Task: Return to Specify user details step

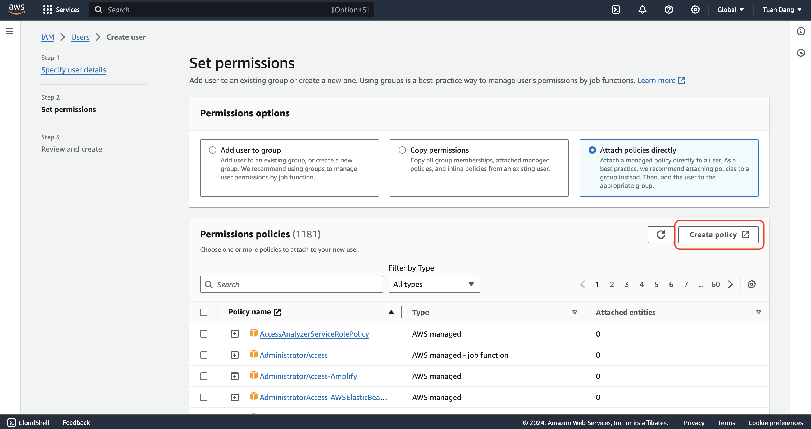Action: (x=74, y=70)
